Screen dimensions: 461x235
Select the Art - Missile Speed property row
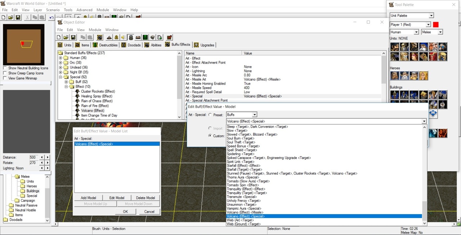pyautogui.click(x=283, y=88)
